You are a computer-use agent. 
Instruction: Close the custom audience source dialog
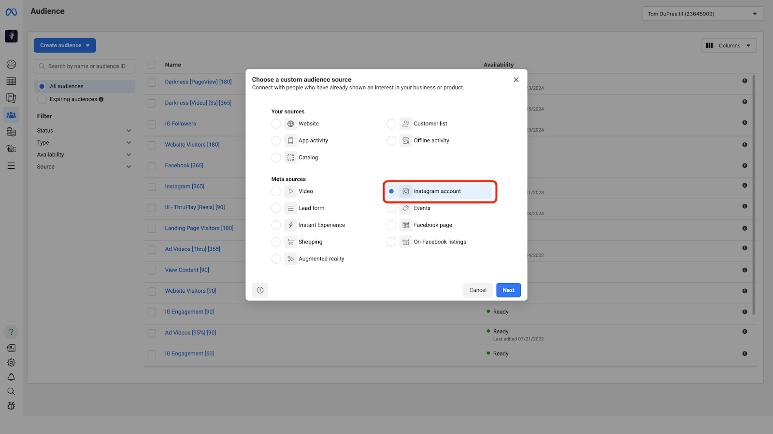point(516,80)
